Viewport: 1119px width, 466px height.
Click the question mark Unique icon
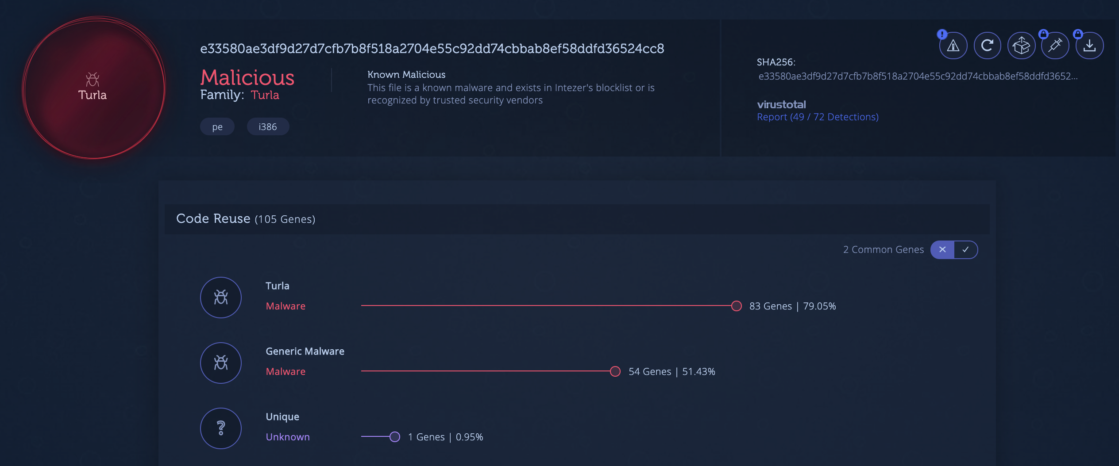click(221, 428)
